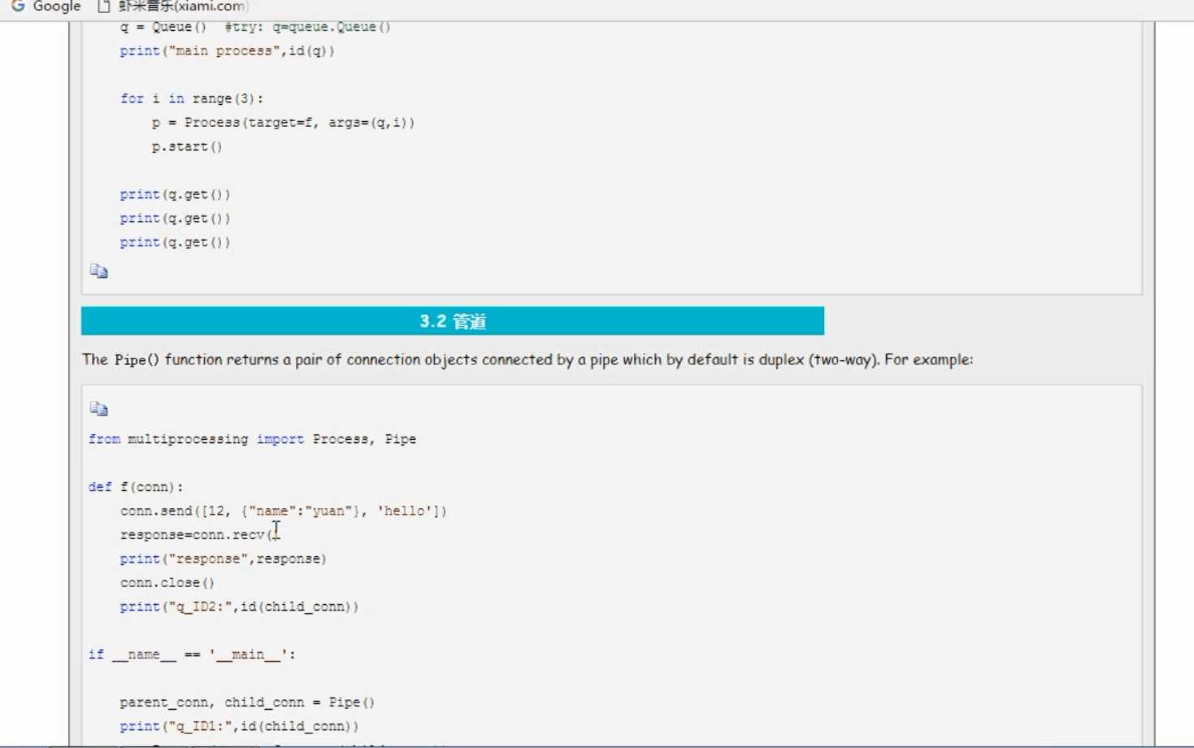Open the xiami.com music bookmark
The width and height of the screenshot is (1194, 748).
172,7
